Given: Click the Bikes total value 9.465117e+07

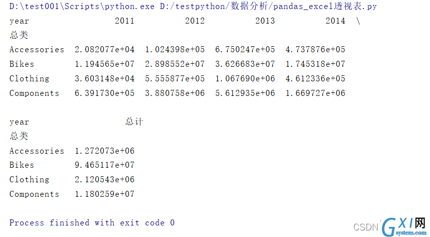Looking at the screenshot, I should (104, 165).
